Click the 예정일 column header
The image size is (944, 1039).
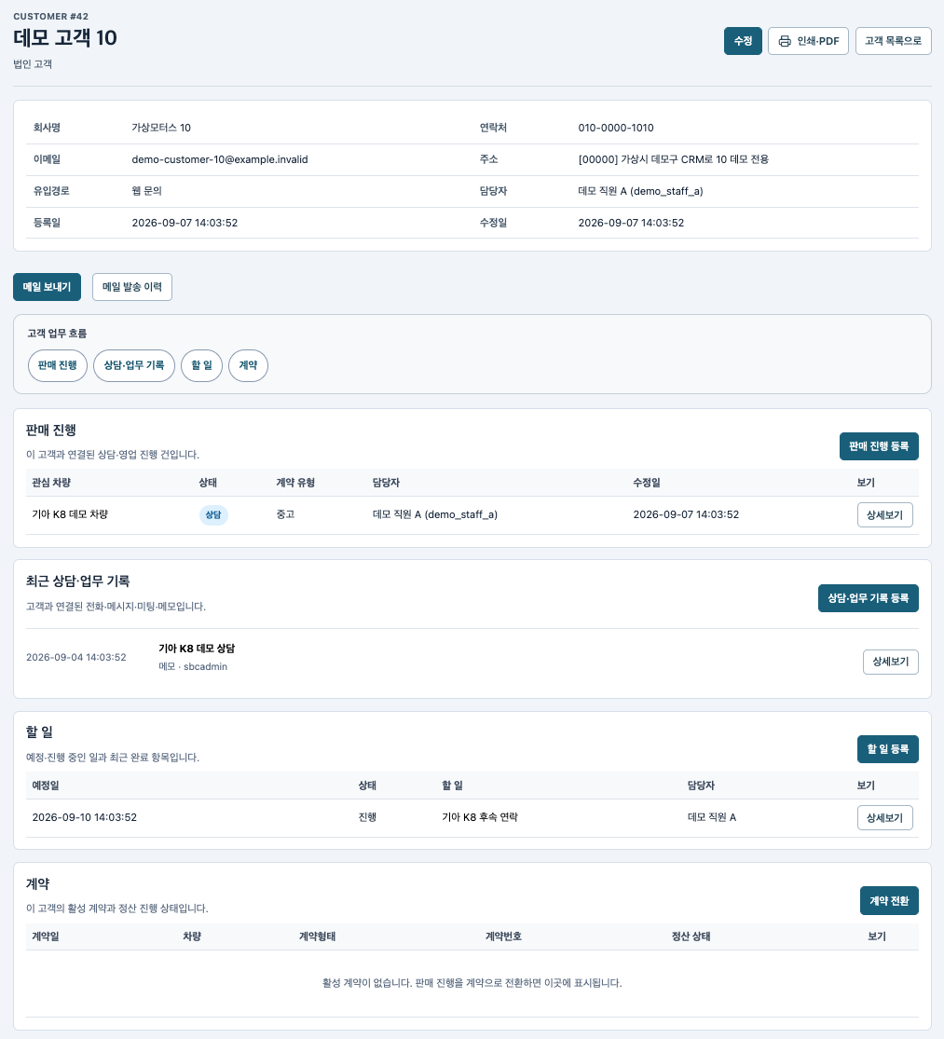click(x=46, y=786)
